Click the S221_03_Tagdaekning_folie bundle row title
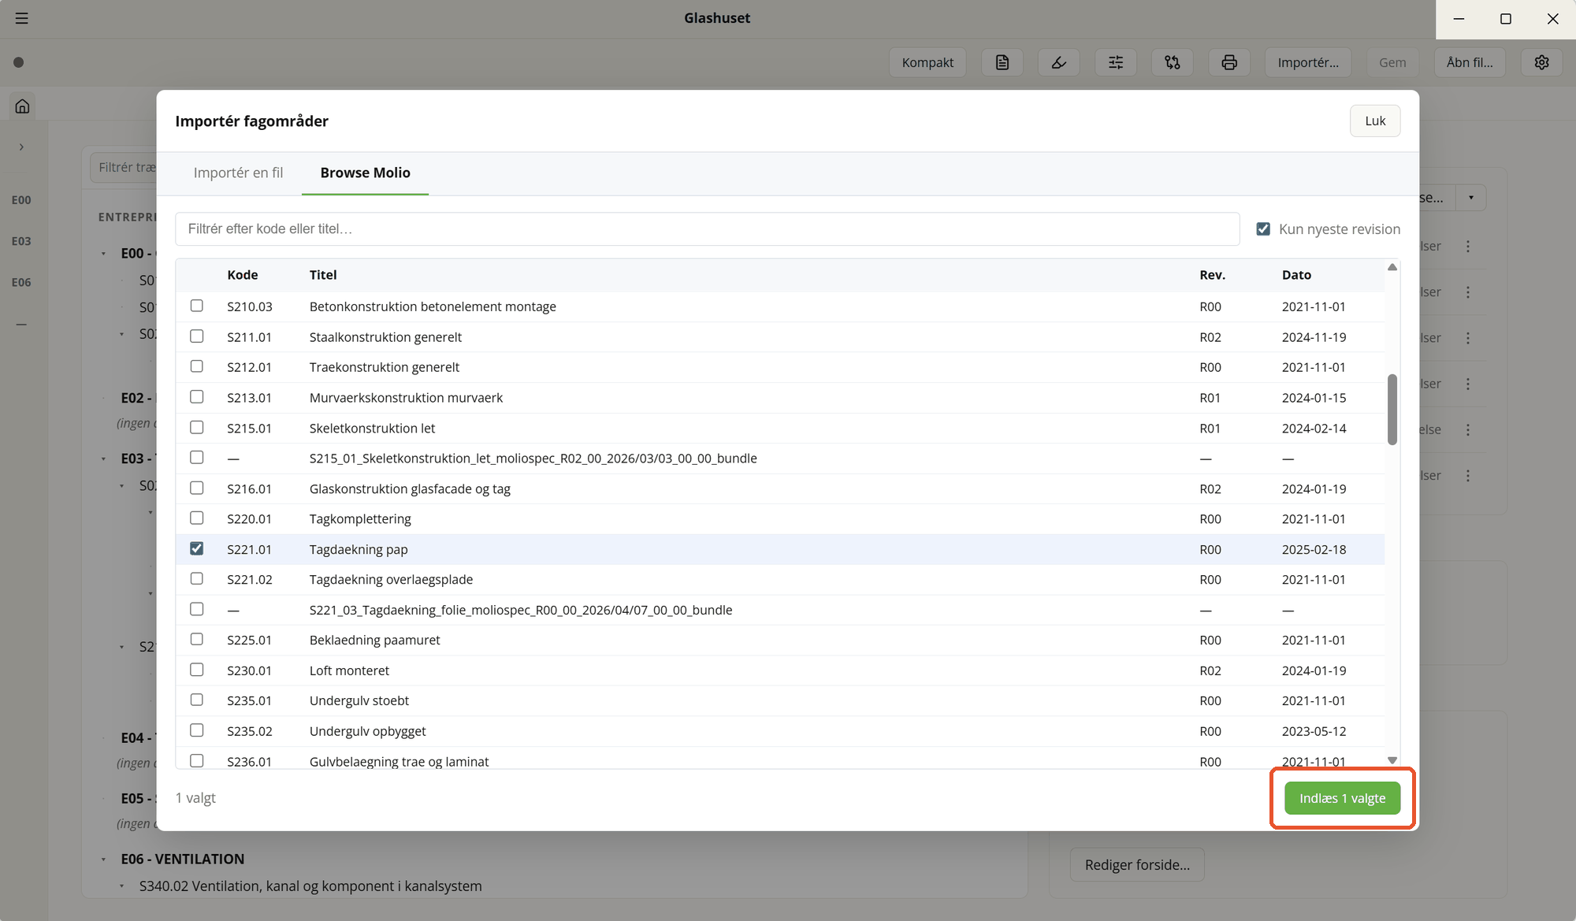This screenshot has width=1576, height=921. 521,610
